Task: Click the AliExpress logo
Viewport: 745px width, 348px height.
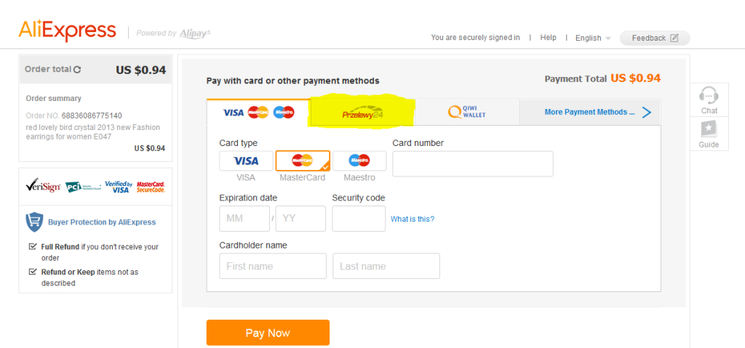Action: (x=67, y=31)
